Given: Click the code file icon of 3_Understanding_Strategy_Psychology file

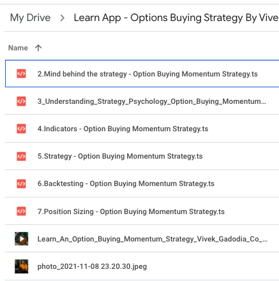Looking at the screenshot, I should click(x=21, y=101).
